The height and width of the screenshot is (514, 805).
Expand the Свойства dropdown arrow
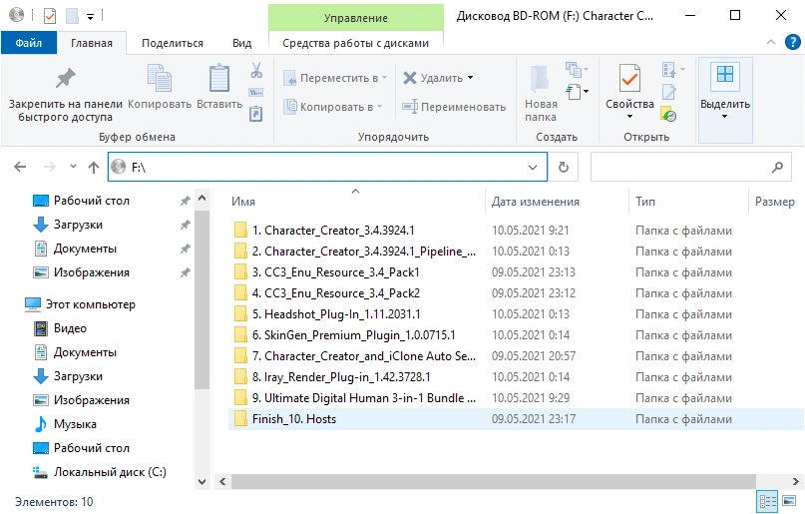[629, 117]
